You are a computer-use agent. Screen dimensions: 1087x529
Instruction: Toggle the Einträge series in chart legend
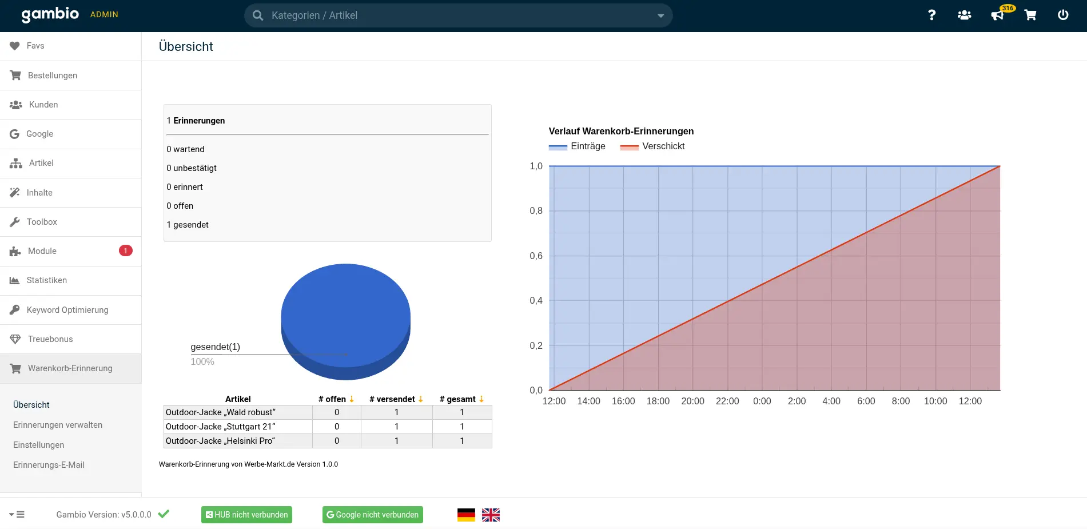pos(578,146)
